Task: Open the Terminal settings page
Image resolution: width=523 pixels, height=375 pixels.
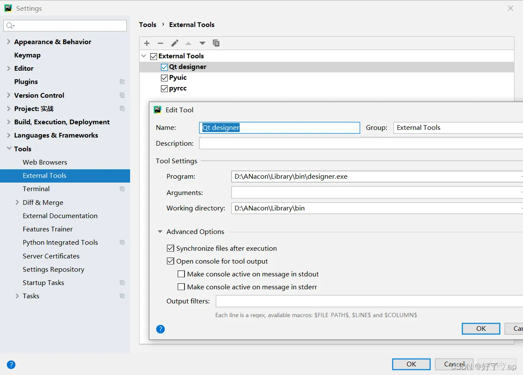Action: 36,189
